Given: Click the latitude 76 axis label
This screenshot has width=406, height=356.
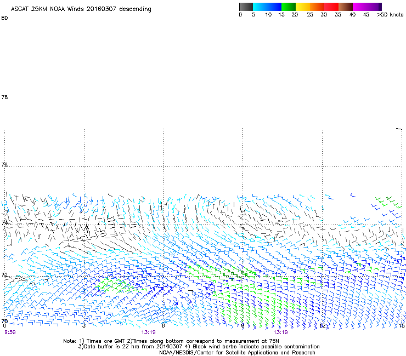Looking at the screenshot, I should pyautogui.click(x=4, y=164).
